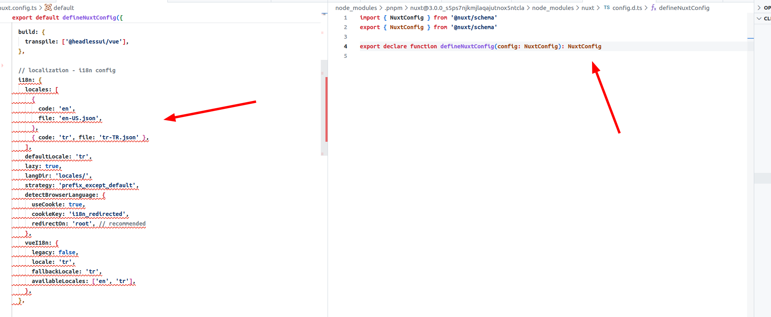Click the vueI18n property key
Viewport: 771px width, 317px height.
[x=38, y=243]
